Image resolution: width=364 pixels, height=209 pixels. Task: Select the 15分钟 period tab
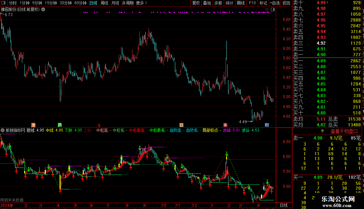(51, 3)
